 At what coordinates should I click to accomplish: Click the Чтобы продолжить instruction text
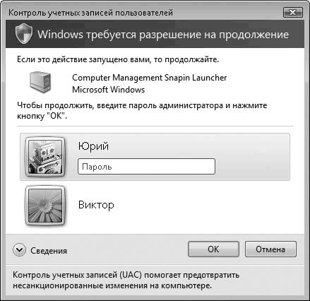[x=142, y=111]
